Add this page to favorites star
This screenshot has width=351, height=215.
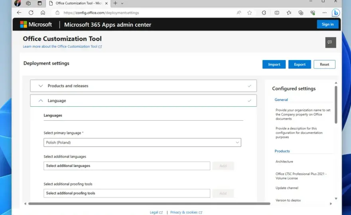249,13
